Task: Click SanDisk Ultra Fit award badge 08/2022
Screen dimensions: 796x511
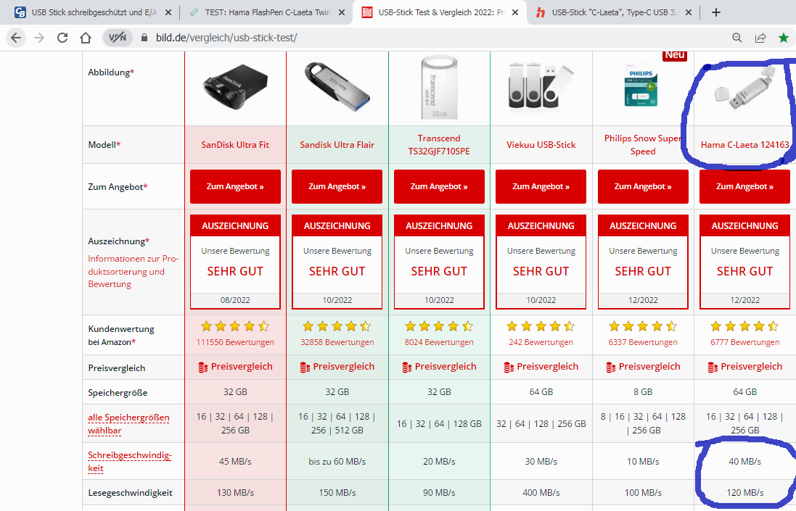Action: [235, 262]
